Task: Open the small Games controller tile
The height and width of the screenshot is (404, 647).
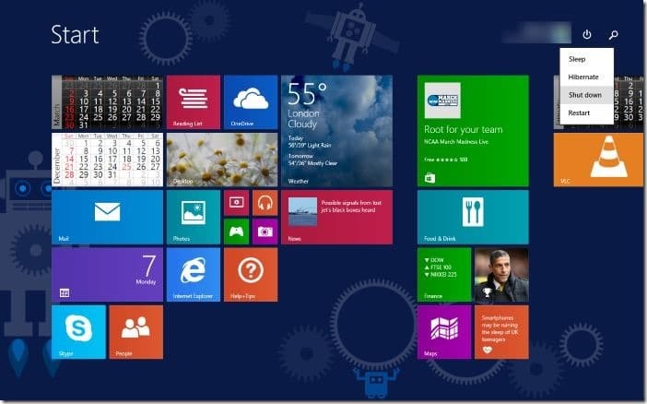Action: click(236, 232)
